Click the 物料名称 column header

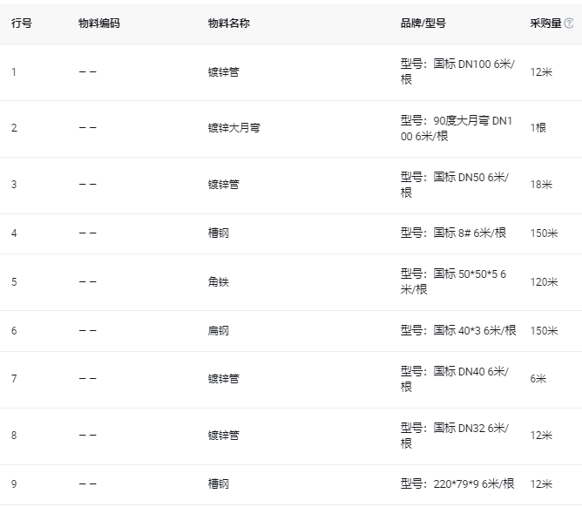(x=228, y=24)
